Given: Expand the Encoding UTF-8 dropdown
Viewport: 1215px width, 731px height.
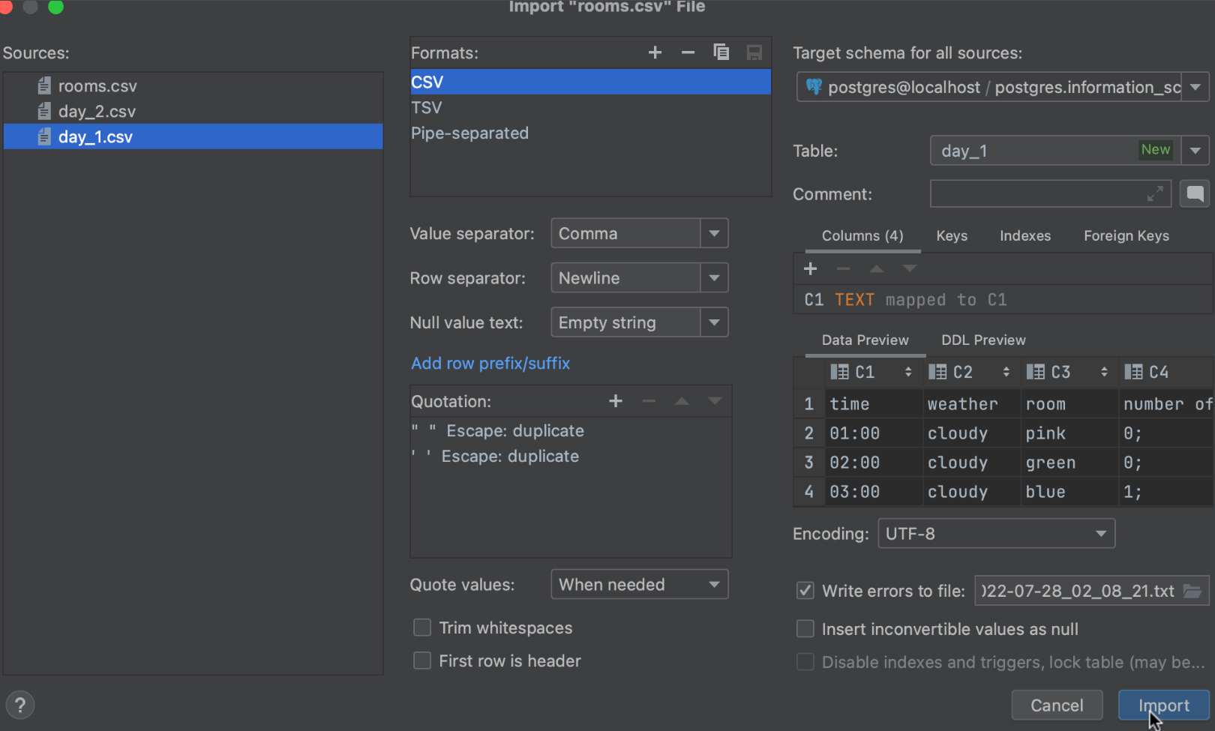Looking at the screenshot, I should 1100,534.
